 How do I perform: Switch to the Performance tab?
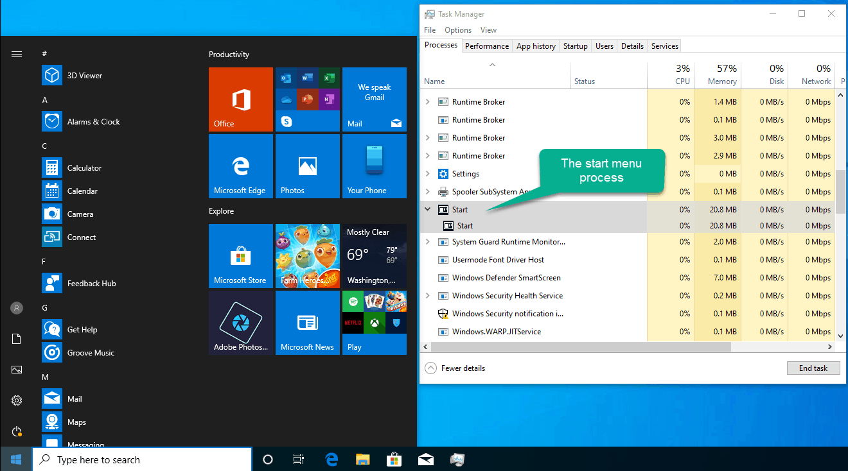click(x=487, y=46)
